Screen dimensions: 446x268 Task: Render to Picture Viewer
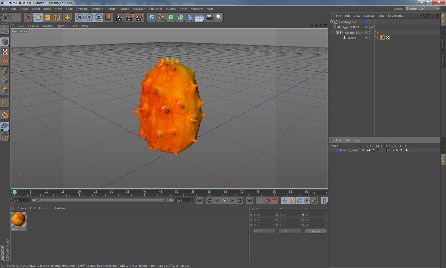point(130,18)
